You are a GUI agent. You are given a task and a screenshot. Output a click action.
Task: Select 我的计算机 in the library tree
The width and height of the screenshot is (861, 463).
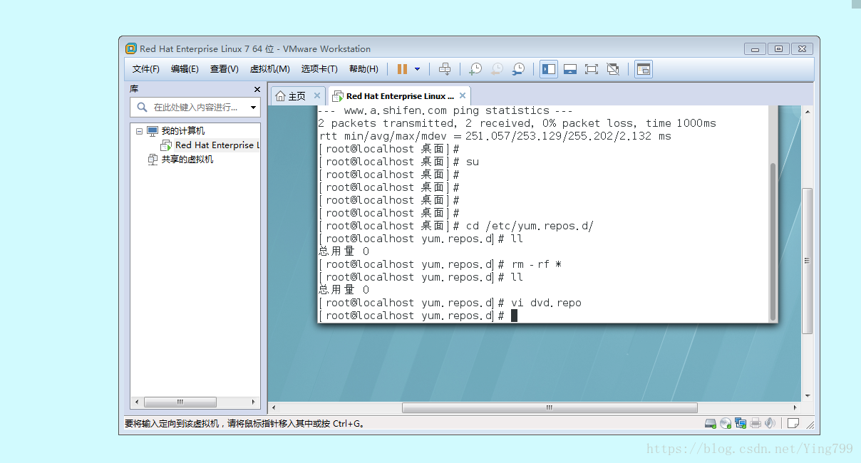pyautogui.click(x=183, y=131)
